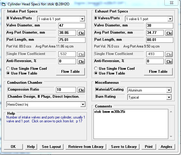Click exhaust 'Port Vol. 76.0 ccs' text
The image size is (181, 155).
click(107, 46)
